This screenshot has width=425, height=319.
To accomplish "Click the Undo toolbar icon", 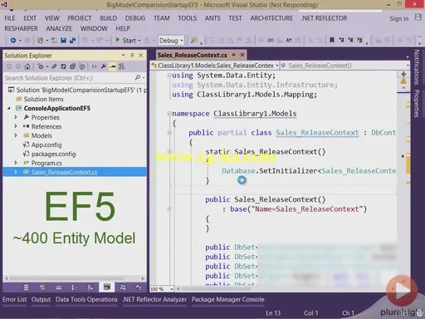I will (85, 41).
